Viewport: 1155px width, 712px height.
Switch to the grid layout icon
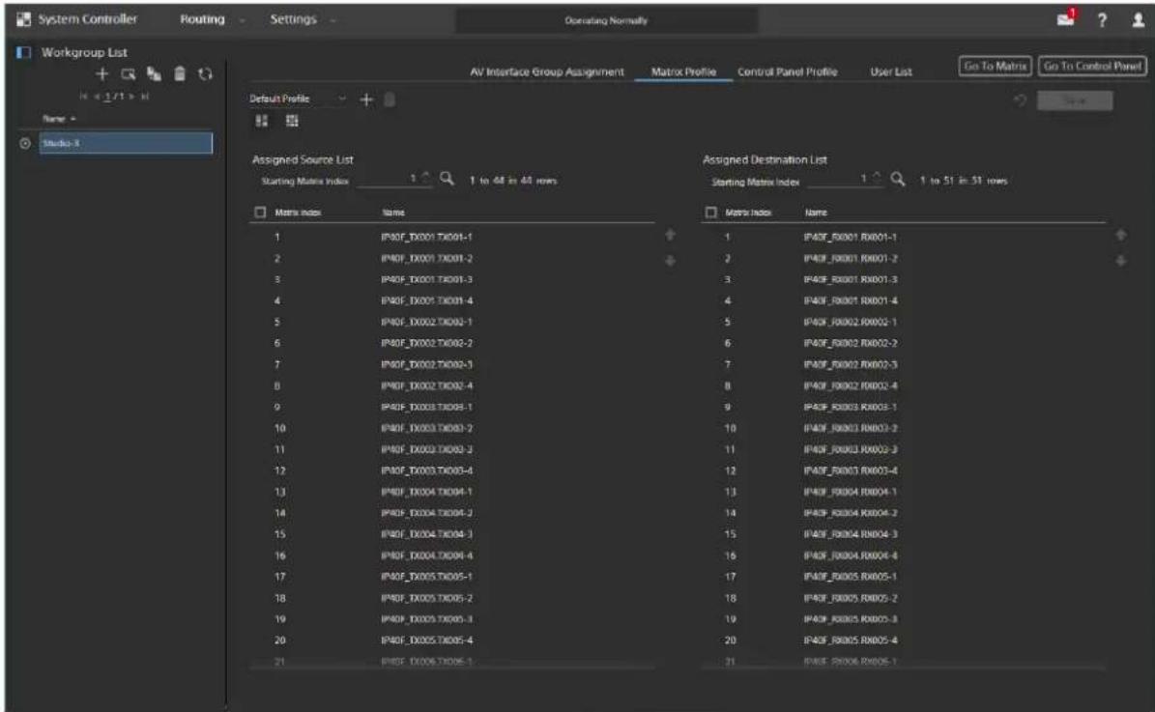coord(292,121)
